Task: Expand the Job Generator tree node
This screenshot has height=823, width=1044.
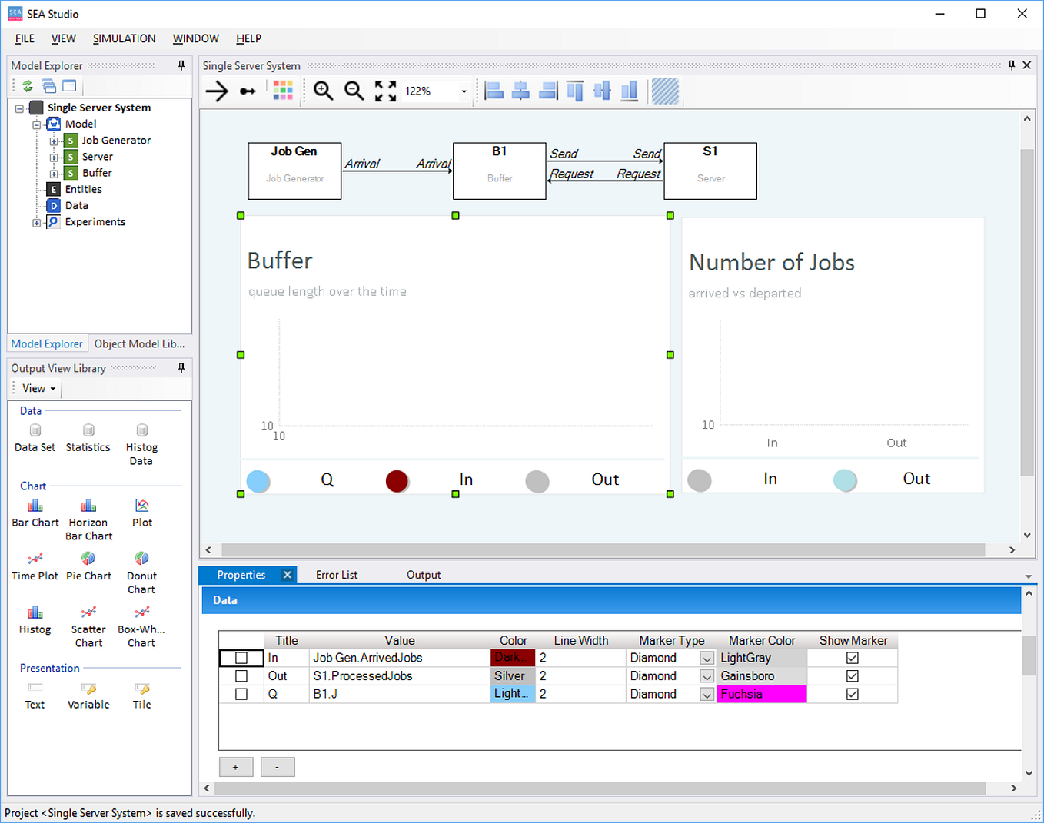Action: tap(52, 140)
